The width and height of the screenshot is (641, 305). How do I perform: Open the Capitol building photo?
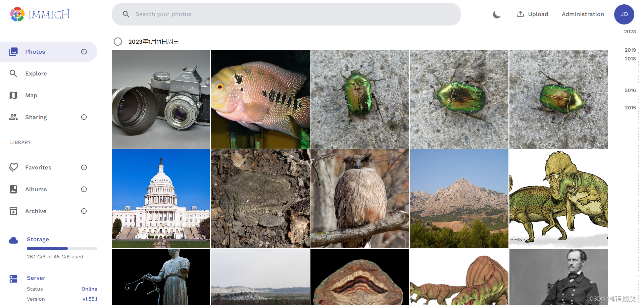click(x=161, y=199)
